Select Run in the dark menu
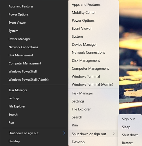Screen dimensions: 142x146 click(x=11, y=123)
